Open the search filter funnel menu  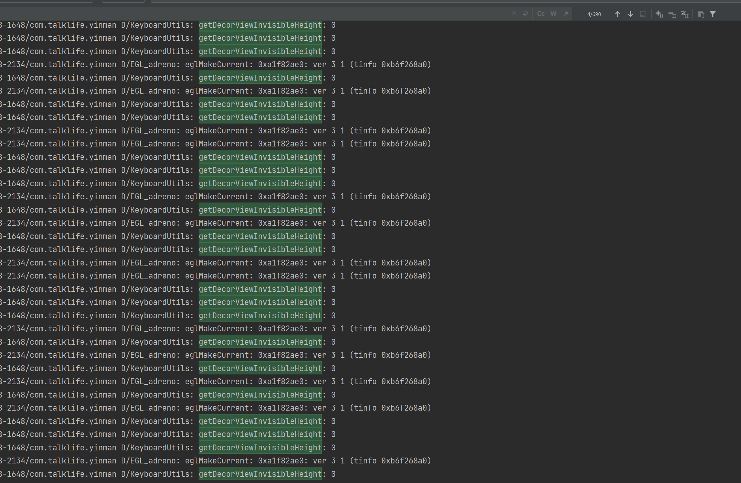[713, 14]
